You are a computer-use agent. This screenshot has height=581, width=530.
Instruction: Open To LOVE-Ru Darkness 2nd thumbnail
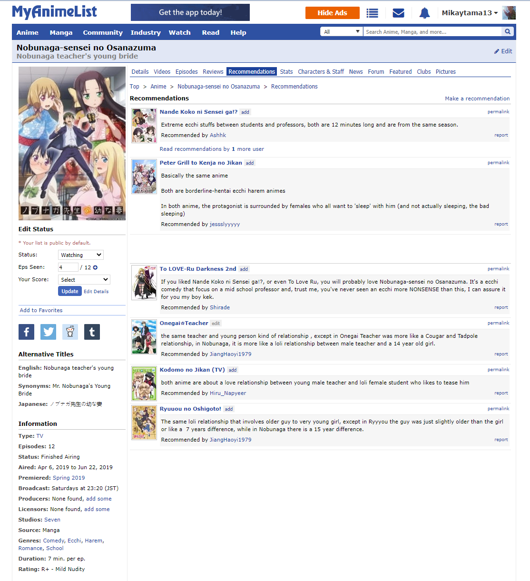144,283
